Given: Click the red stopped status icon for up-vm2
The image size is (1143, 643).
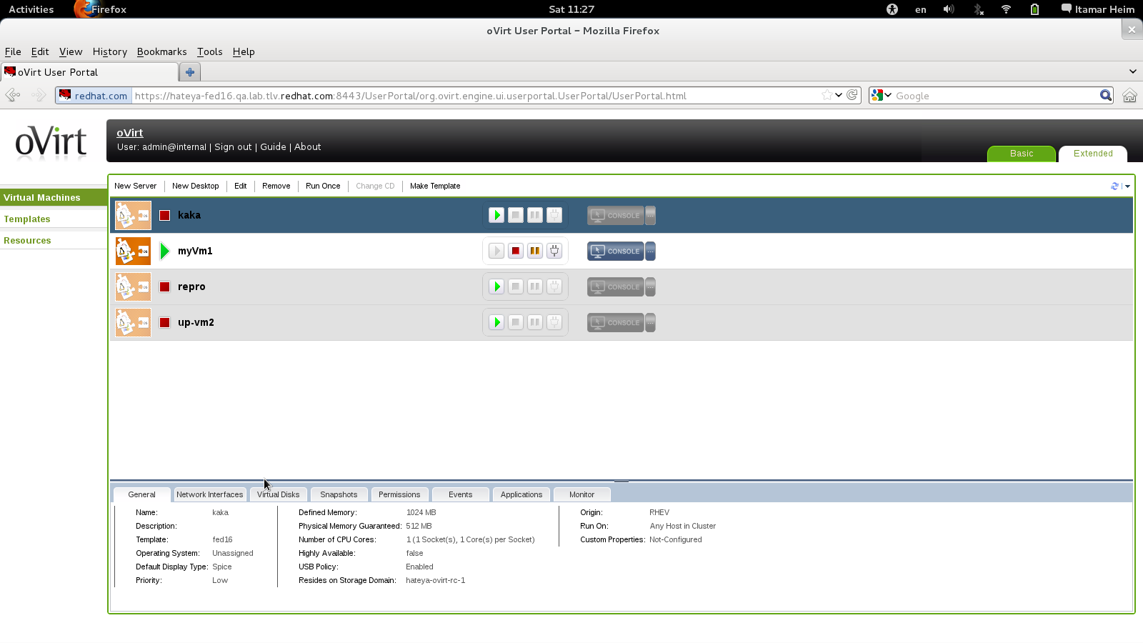Looking at the screenshot, I should pyautogui.click(x=165, y=322).
